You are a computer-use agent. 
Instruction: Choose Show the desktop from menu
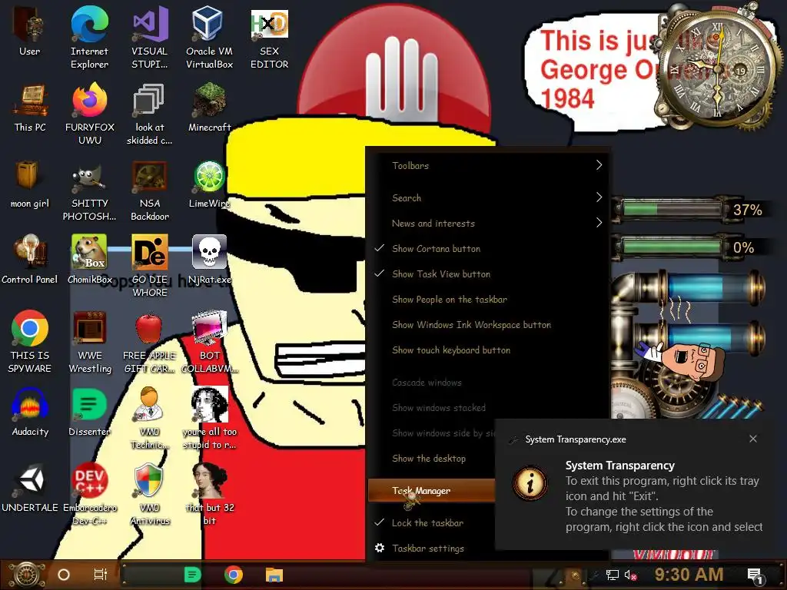432,458
